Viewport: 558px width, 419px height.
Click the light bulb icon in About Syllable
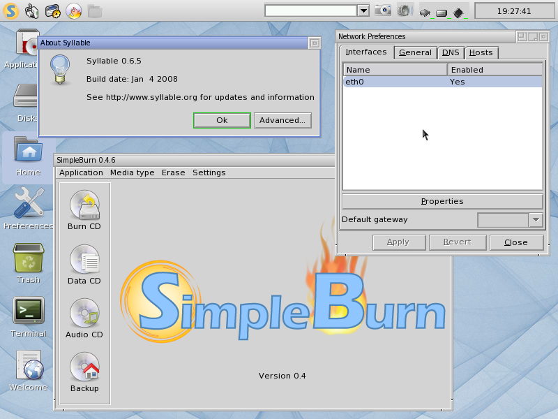coord(60,69)
